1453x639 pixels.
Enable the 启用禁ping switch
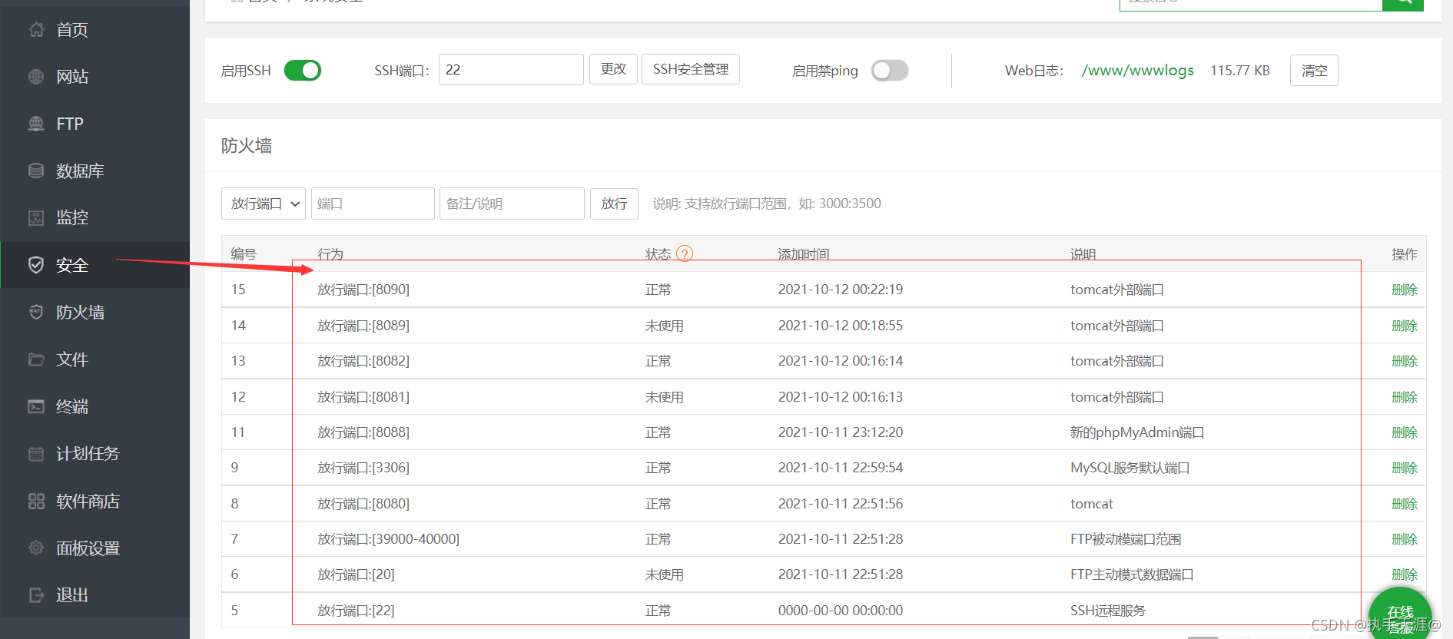click(x=890, y=71)
